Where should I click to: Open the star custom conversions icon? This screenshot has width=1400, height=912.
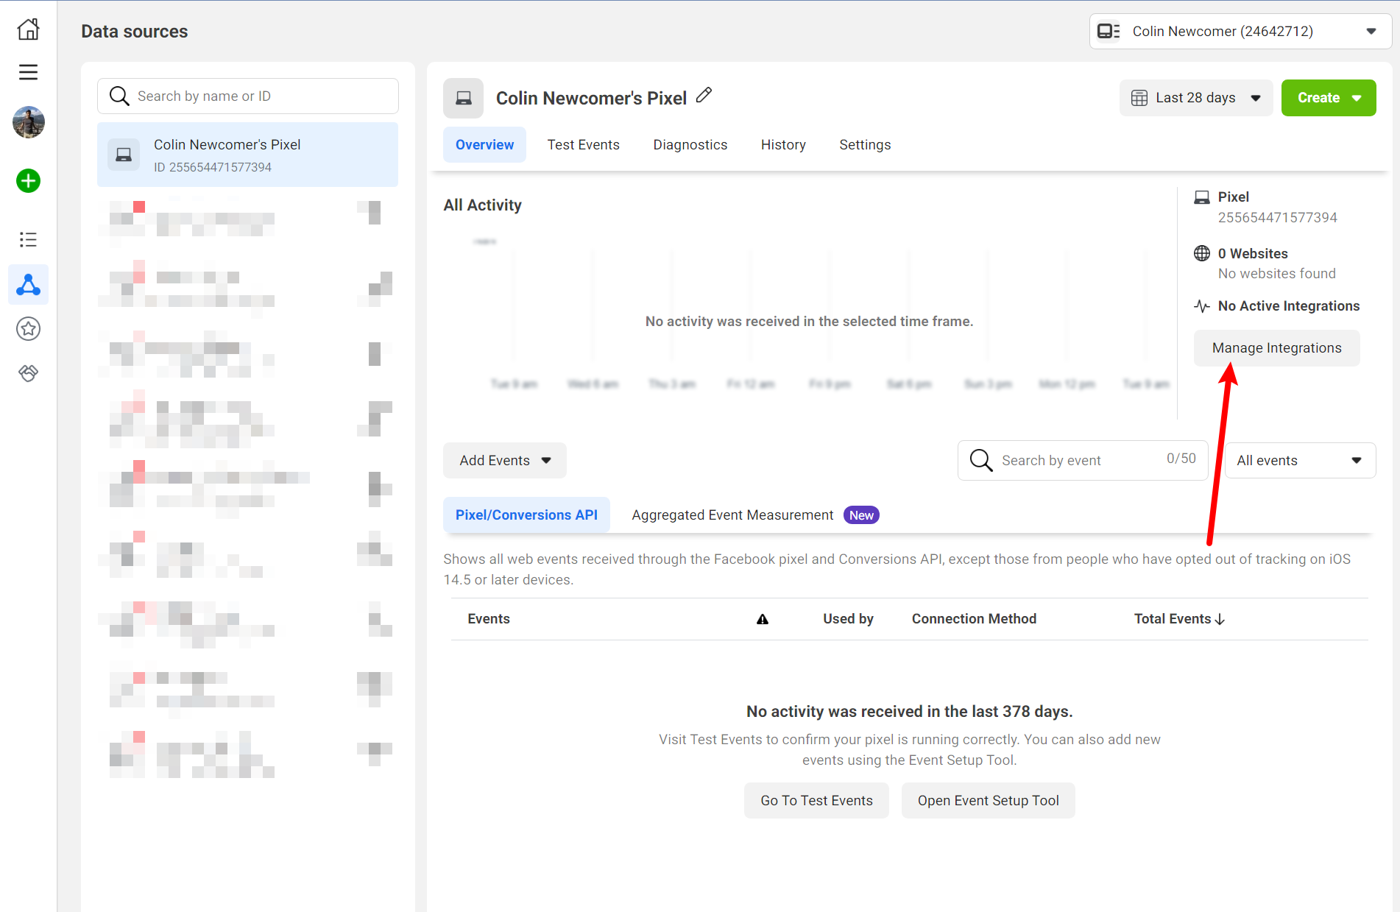pos(28,329)
